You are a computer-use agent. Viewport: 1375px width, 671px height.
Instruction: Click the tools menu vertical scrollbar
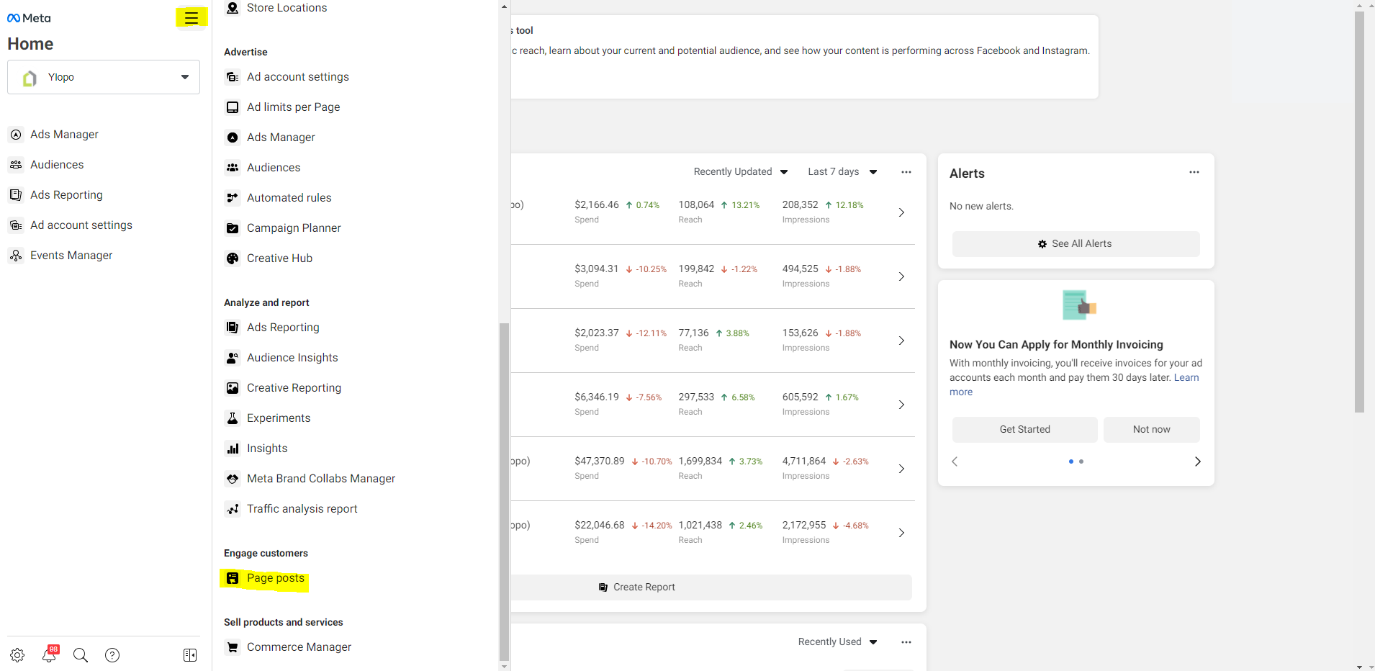click(504, 490)
